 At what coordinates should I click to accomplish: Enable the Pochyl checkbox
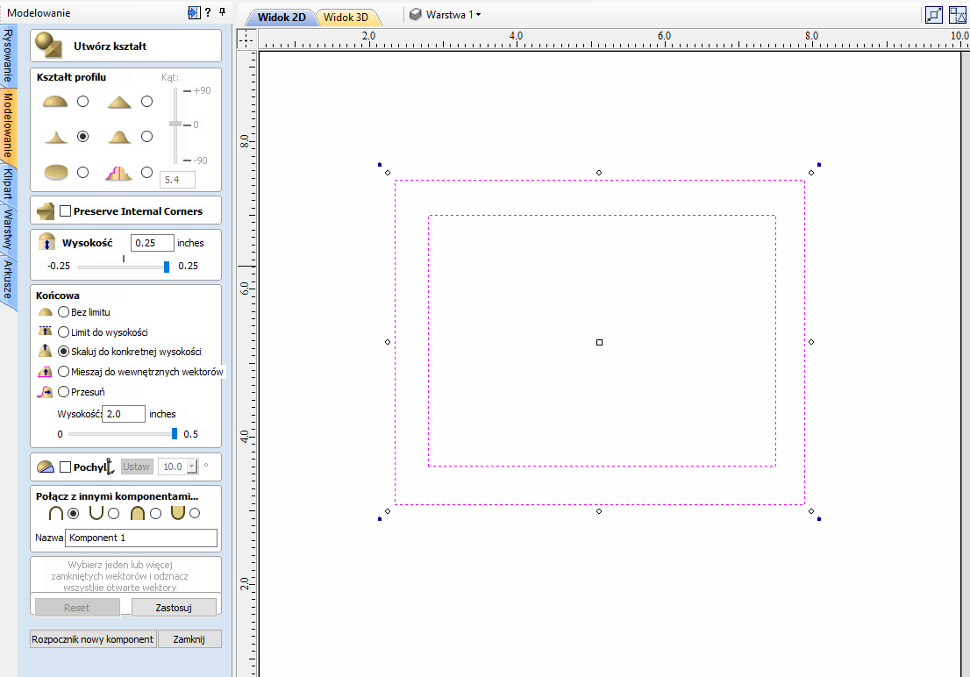65,467
